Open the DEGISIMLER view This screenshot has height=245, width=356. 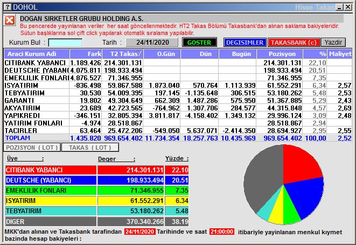coord(245,43)
